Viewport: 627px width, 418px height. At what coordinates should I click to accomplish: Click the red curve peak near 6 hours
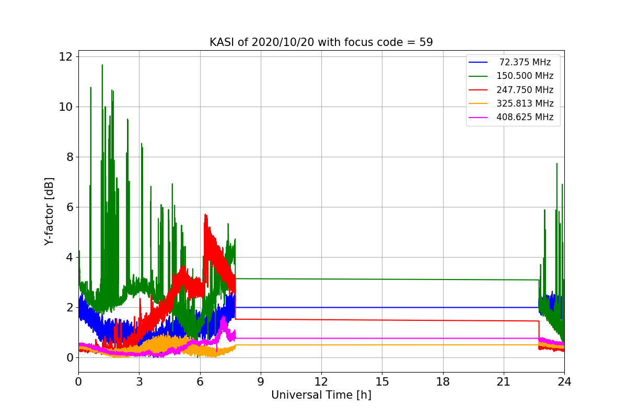click(x=205, y=215)
